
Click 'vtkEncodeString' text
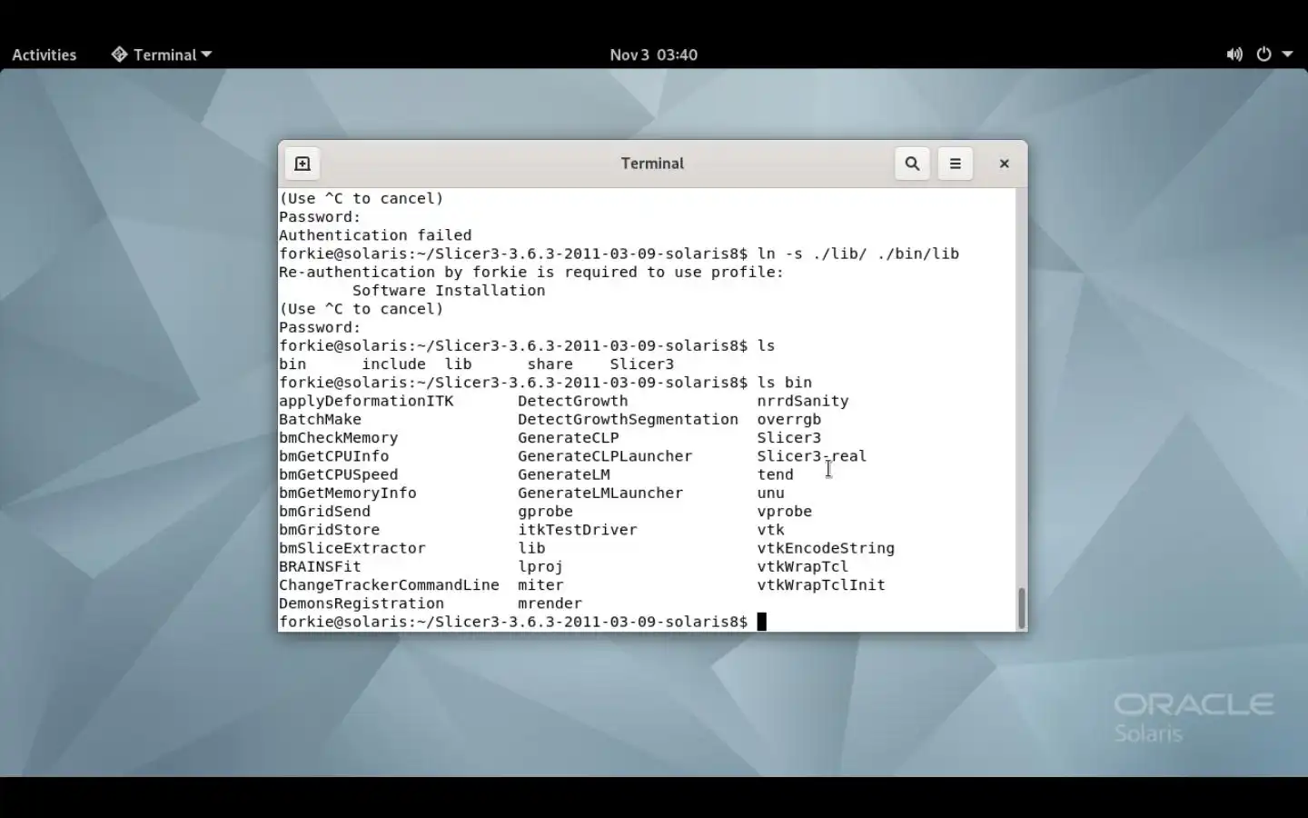(826, 548)
